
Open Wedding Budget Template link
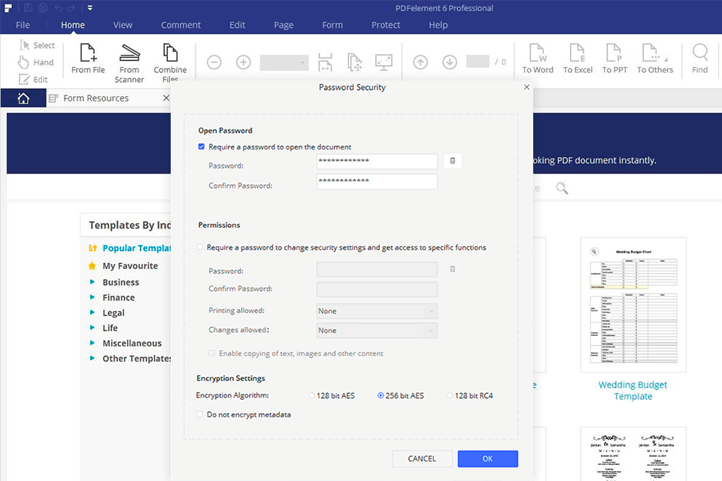tap(633, 390)
